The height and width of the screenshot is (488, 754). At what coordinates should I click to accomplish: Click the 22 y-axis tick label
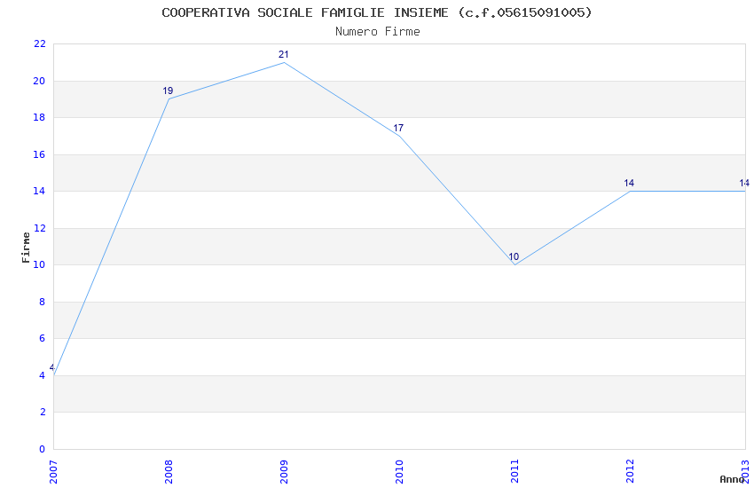[x=39, y=43]
